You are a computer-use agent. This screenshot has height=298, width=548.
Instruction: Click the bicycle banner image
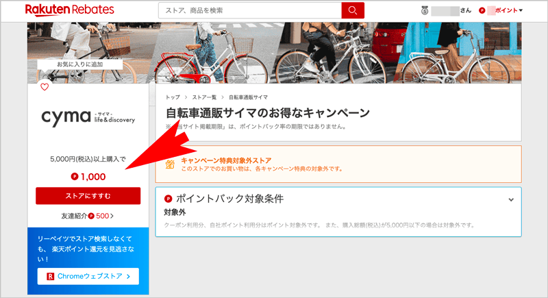[x=275, y=53]
